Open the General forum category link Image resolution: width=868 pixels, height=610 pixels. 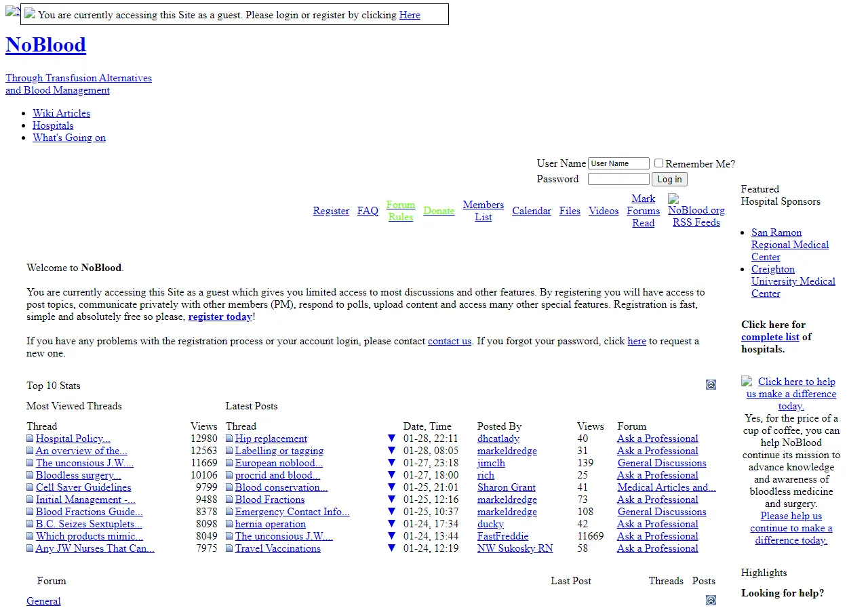click(x=43, y=601)
